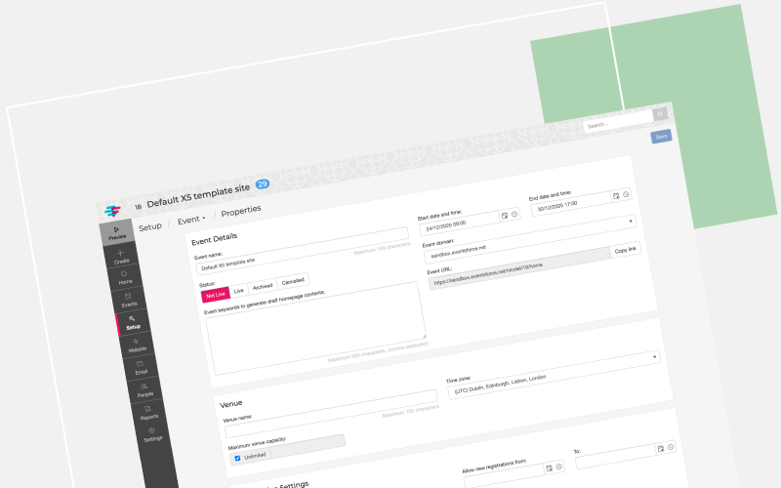
Task: Open Reports section in the sidebar
Action: [147, 412]
